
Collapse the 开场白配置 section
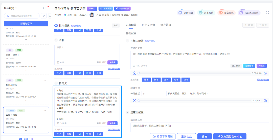pos(127,41)
